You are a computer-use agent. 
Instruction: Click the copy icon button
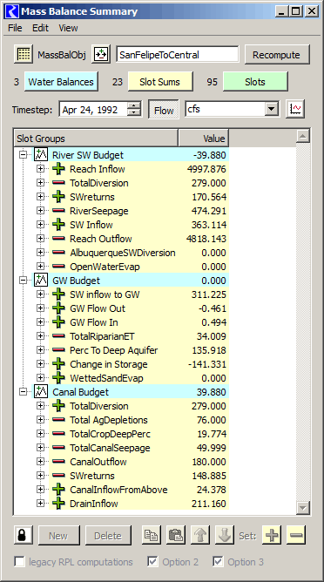click(152, 536)
